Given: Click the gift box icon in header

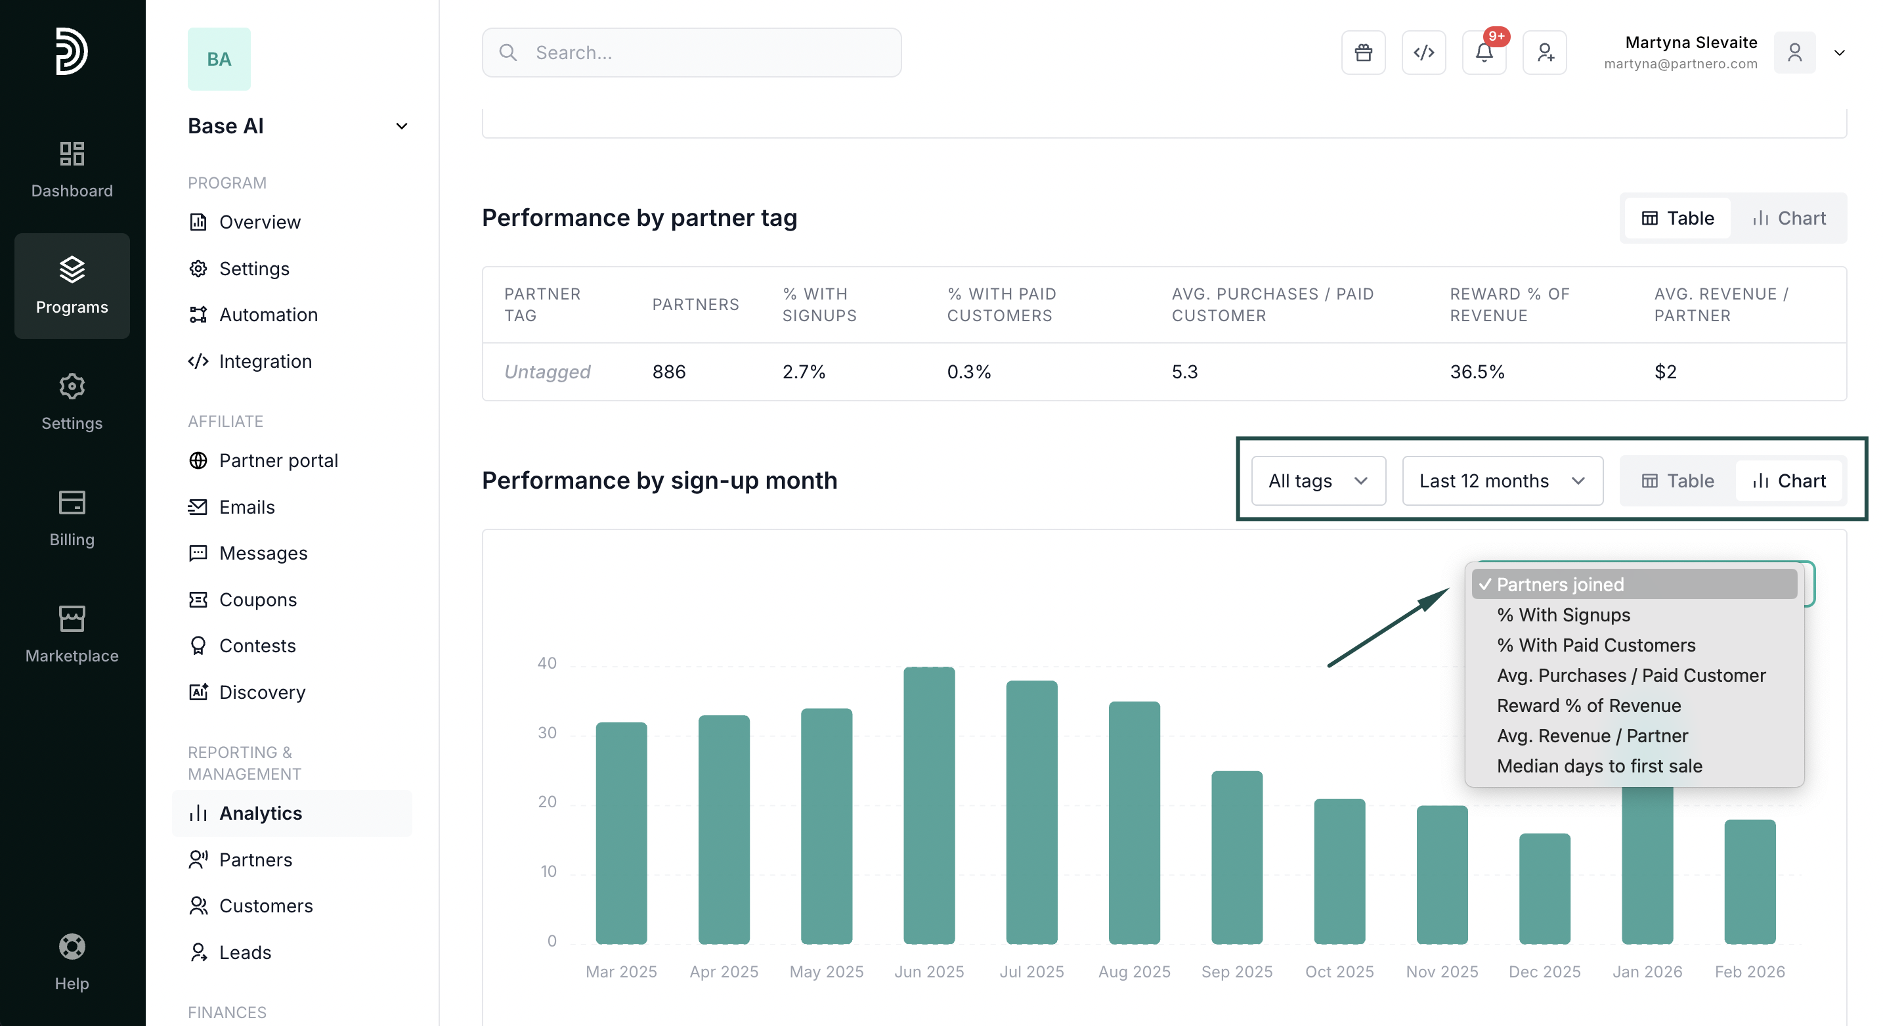Looking at the screenshot, I should [x=1362, y=53].
